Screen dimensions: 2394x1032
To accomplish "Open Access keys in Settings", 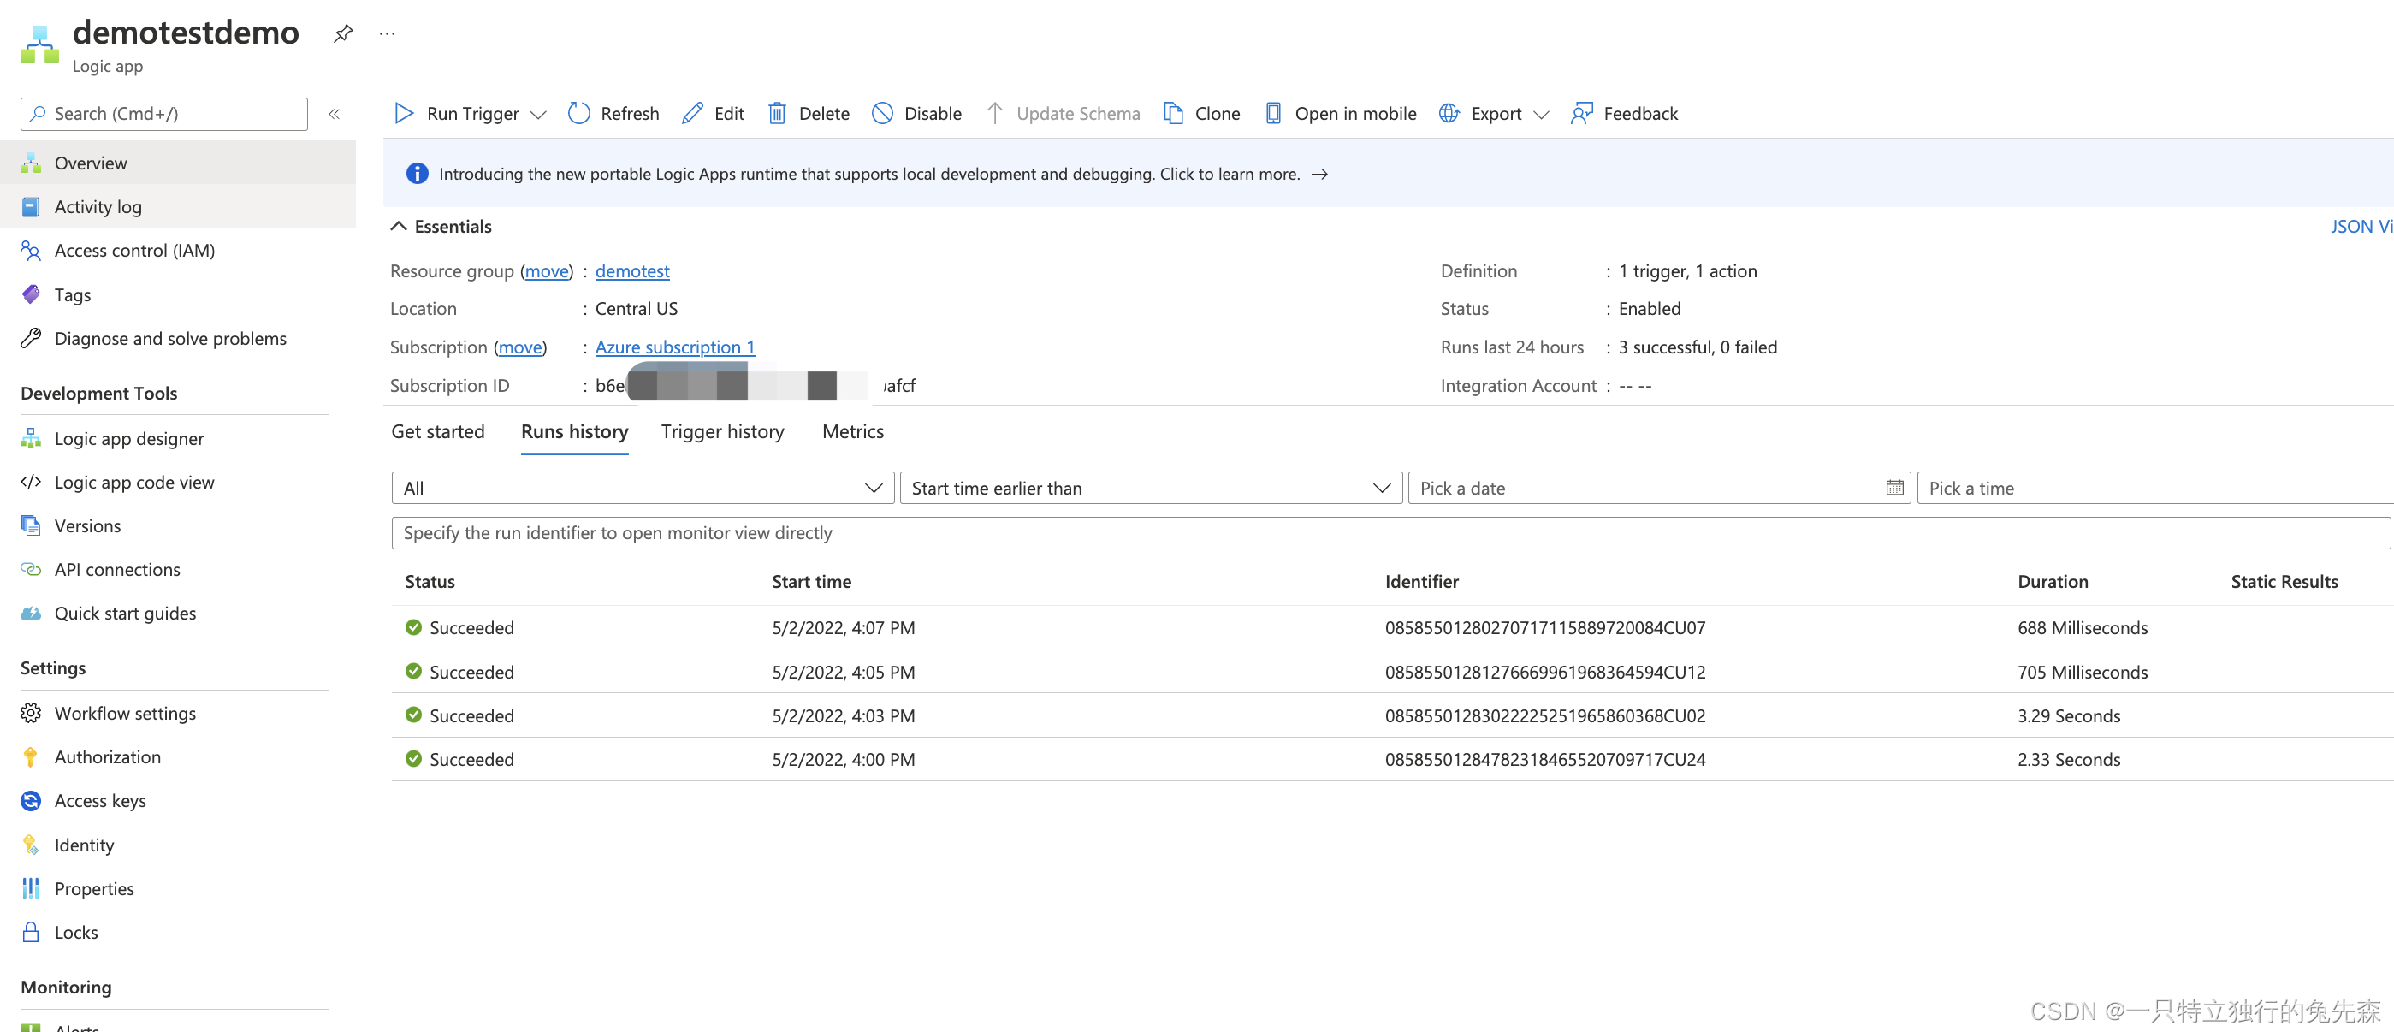I will point(99,800).
